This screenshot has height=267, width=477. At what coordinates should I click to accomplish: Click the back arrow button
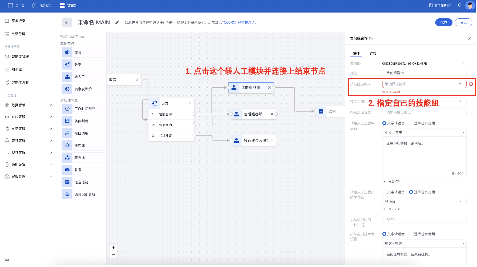pos(67,22)
